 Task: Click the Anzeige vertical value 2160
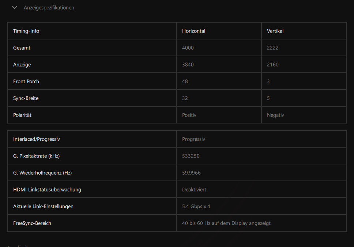273,65
